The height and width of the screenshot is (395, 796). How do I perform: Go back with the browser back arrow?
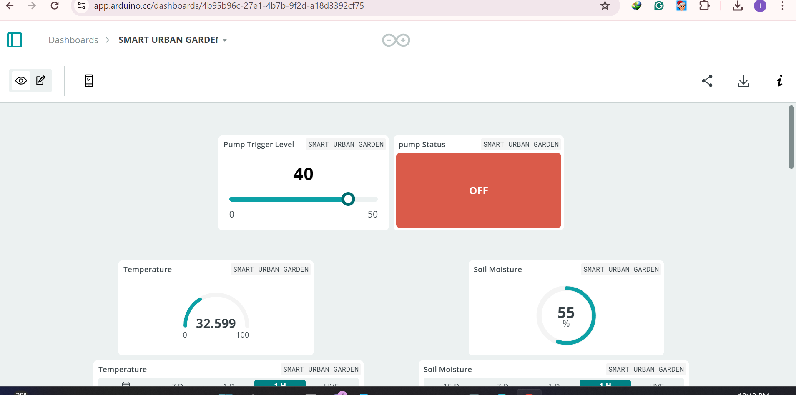click(10, 6)
